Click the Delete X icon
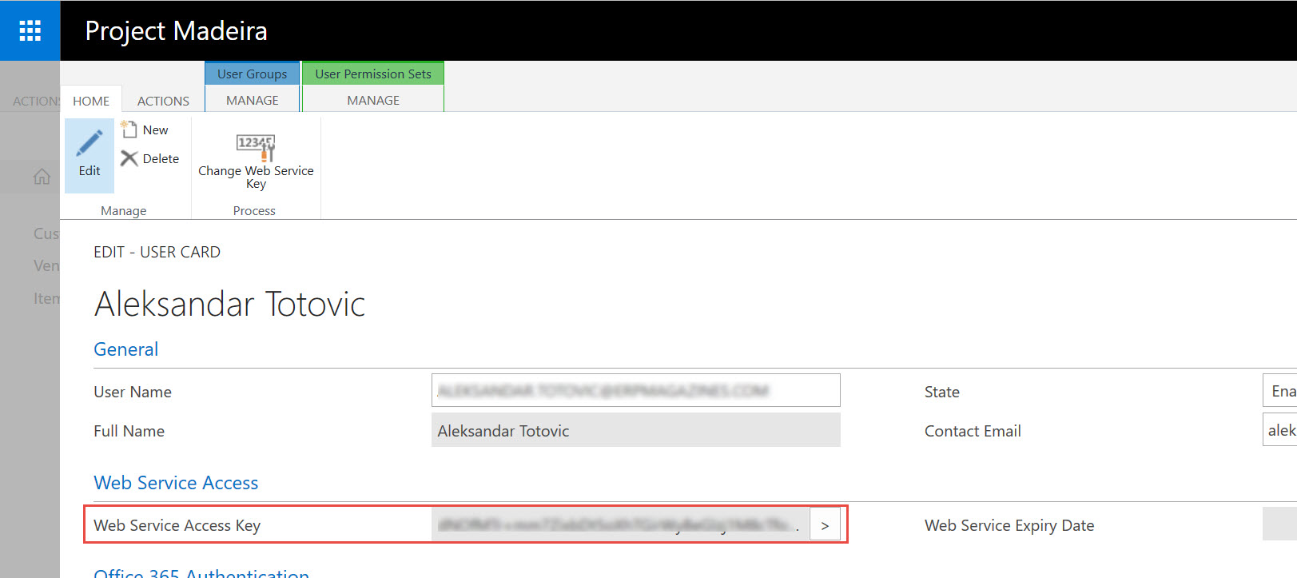 pos(129,158)
